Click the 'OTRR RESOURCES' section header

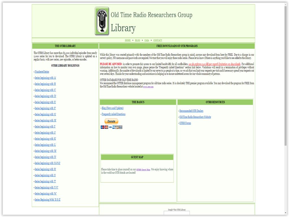[215, 102]
